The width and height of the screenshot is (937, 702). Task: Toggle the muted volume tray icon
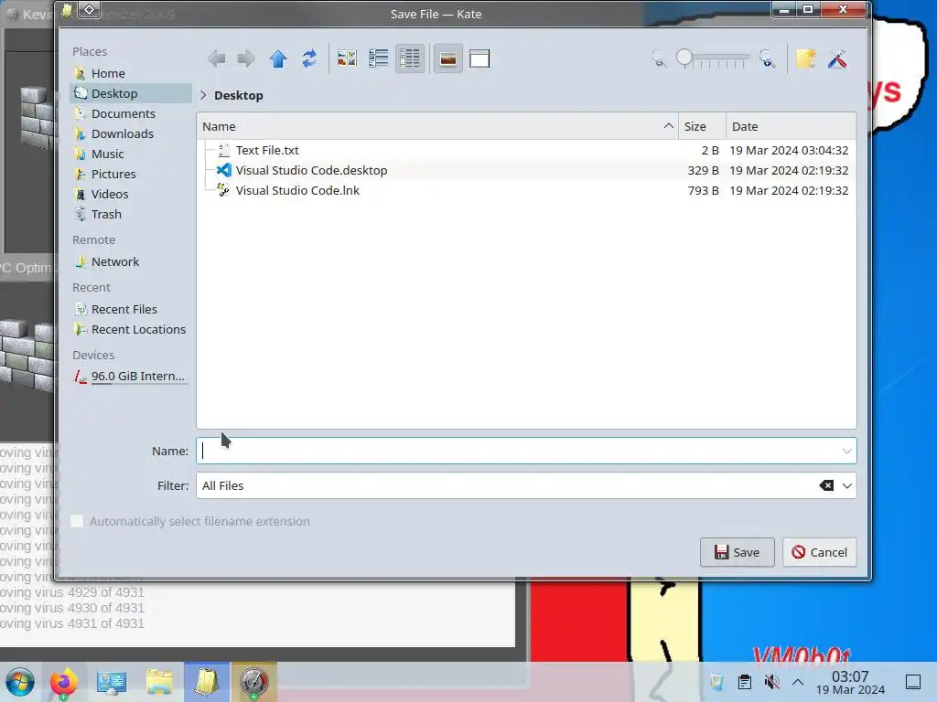click(771, 682)
